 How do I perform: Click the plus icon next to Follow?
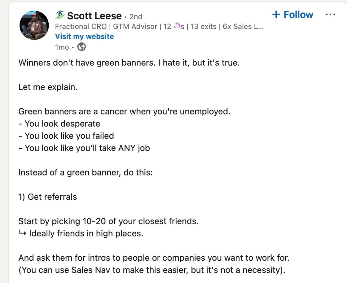click(276, 14)
